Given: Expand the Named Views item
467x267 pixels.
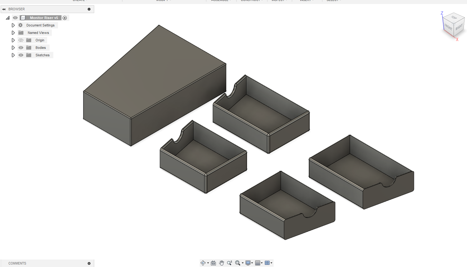Looking at the screenshot, I should [x=13, y=32].
